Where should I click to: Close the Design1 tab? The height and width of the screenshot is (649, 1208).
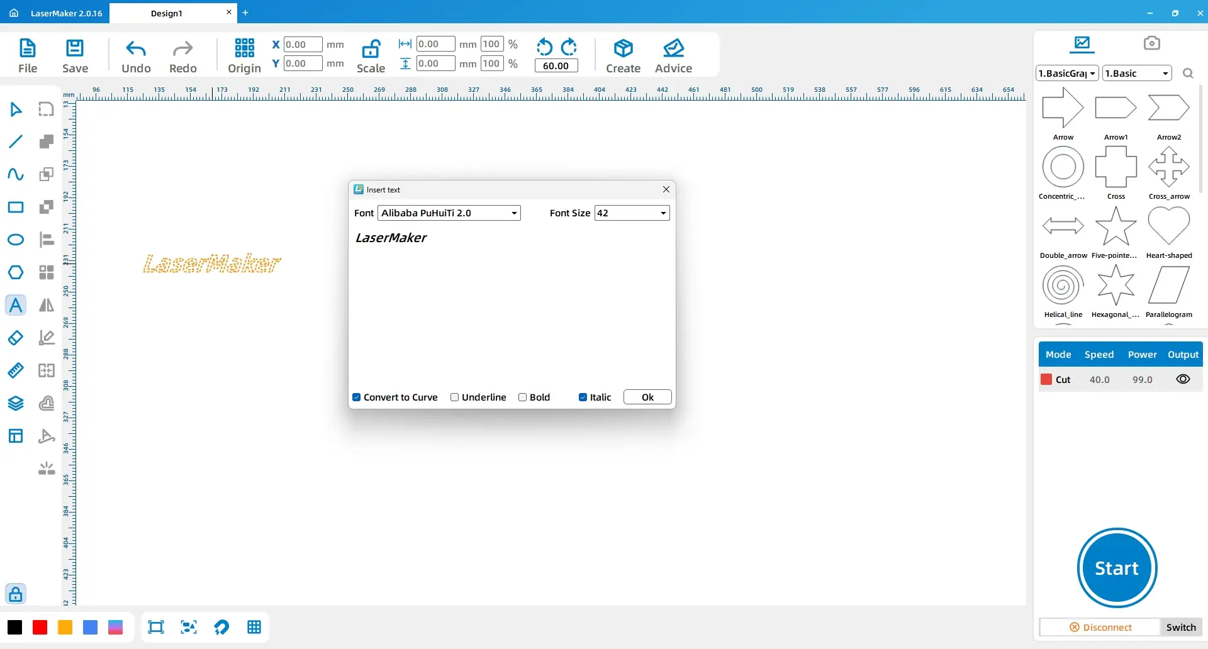(x=228, y=12)
